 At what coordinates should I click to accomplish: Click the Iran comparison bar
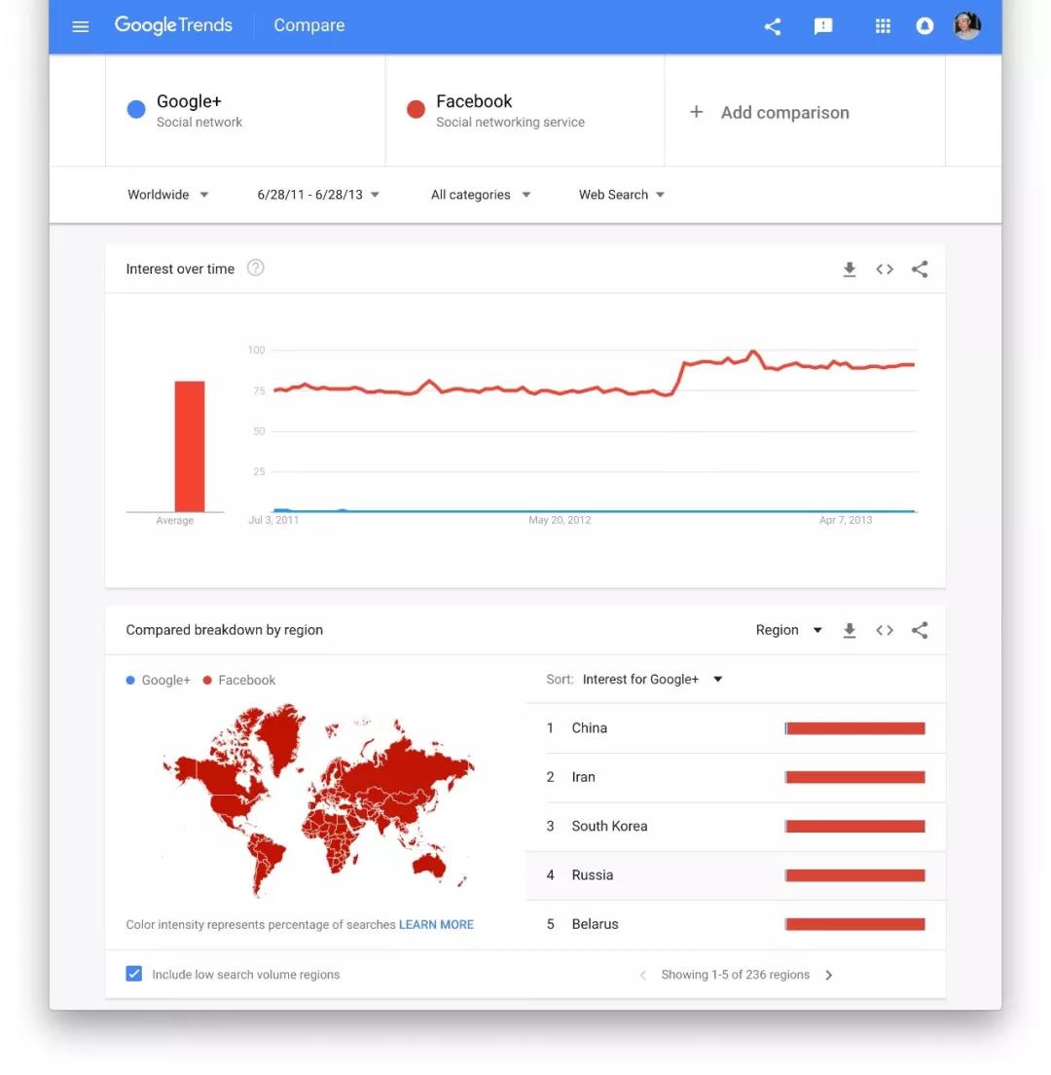[855, 777]
